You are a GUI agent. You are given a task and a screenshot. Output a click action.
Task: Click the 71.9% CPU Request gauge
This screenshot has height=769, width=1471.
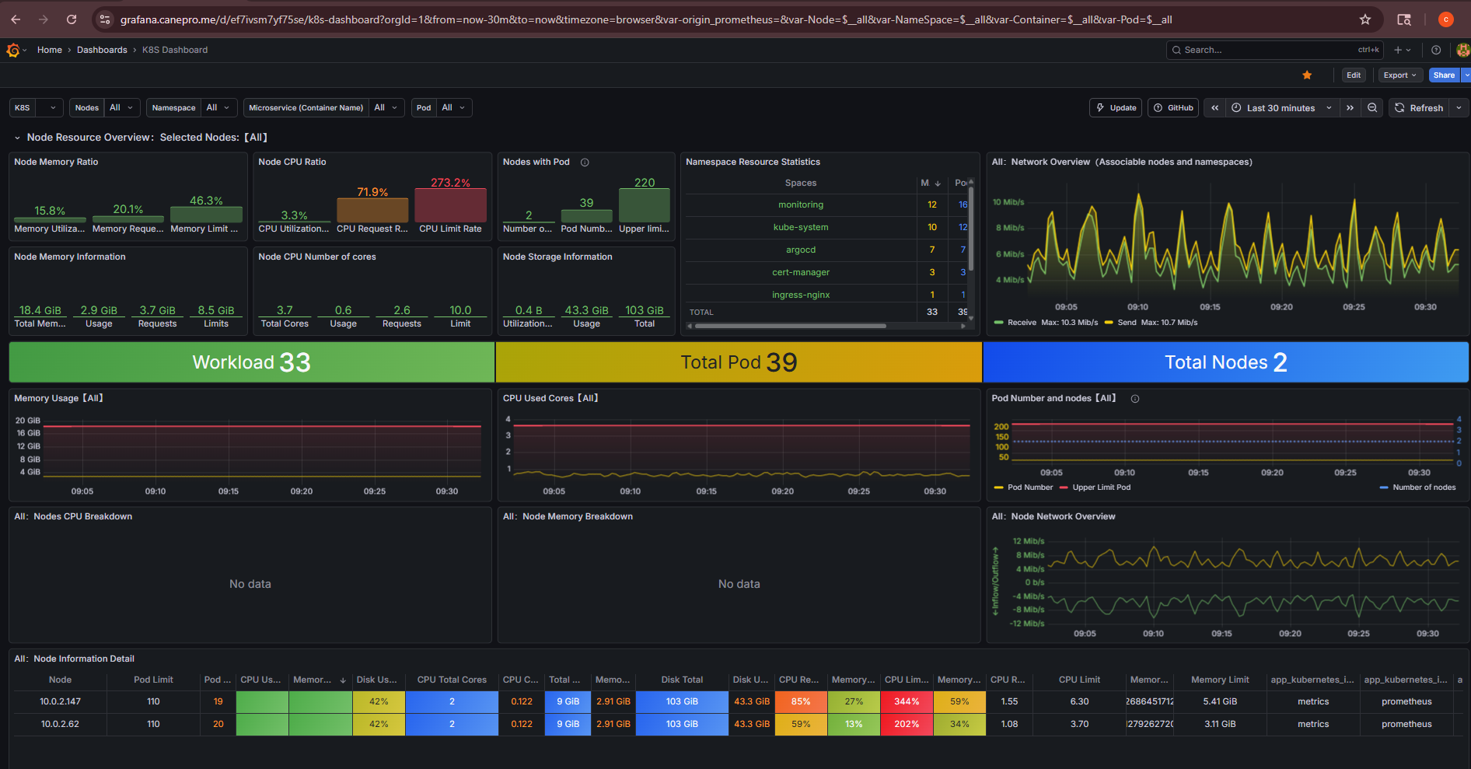click(372, 210)
